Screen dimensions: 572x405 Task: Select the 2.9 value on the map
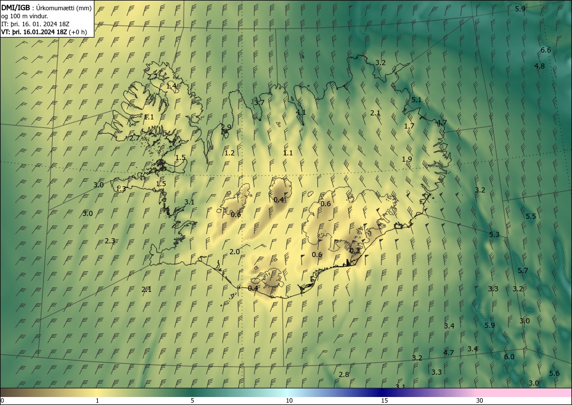pyautogui.click(x=226, y=127)
